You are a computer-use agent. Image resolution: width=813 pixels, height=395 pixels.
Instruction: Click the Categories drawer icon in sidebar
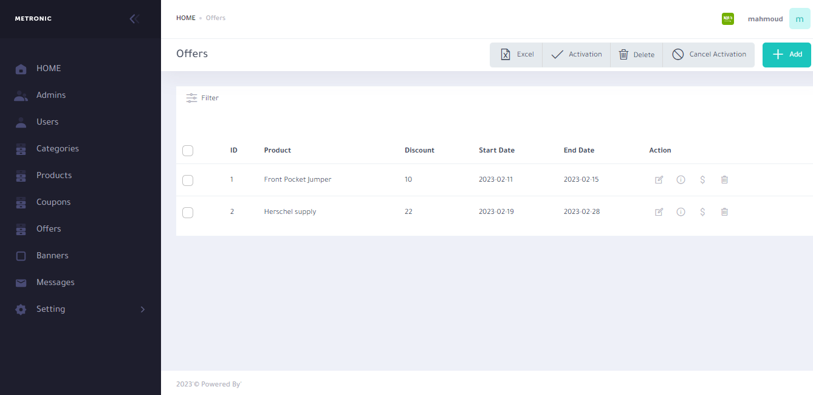pyautogui.click(x=21, y=149)
